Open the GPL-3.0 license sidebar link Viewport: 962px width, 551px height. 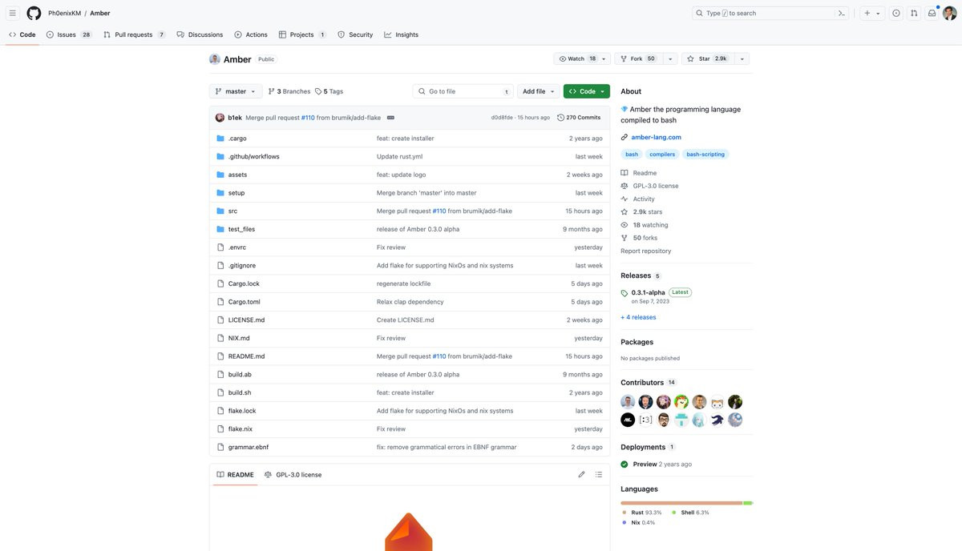649,186
